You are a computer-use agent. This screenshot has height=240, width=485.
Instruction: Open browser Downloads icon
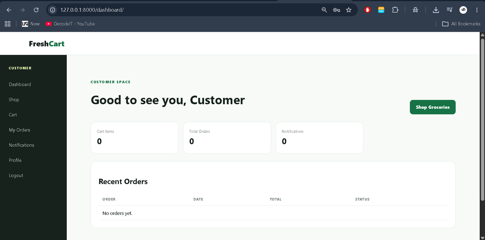click(436, 10)
